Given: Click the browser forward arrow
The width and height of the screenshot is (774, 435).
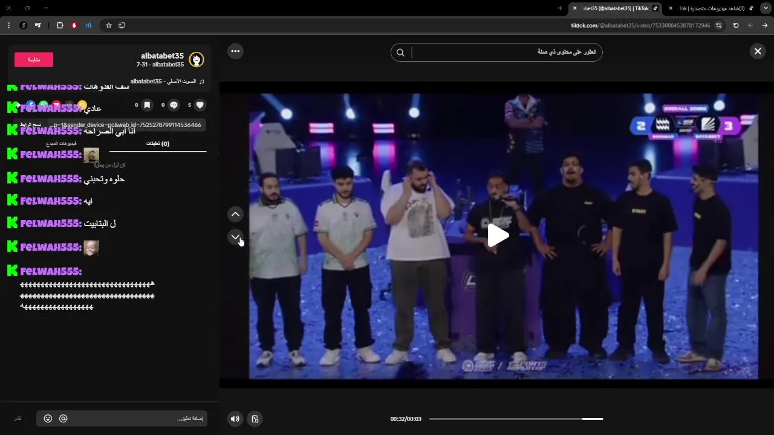Looking at the screenshot, I should [x=765, y=25].
